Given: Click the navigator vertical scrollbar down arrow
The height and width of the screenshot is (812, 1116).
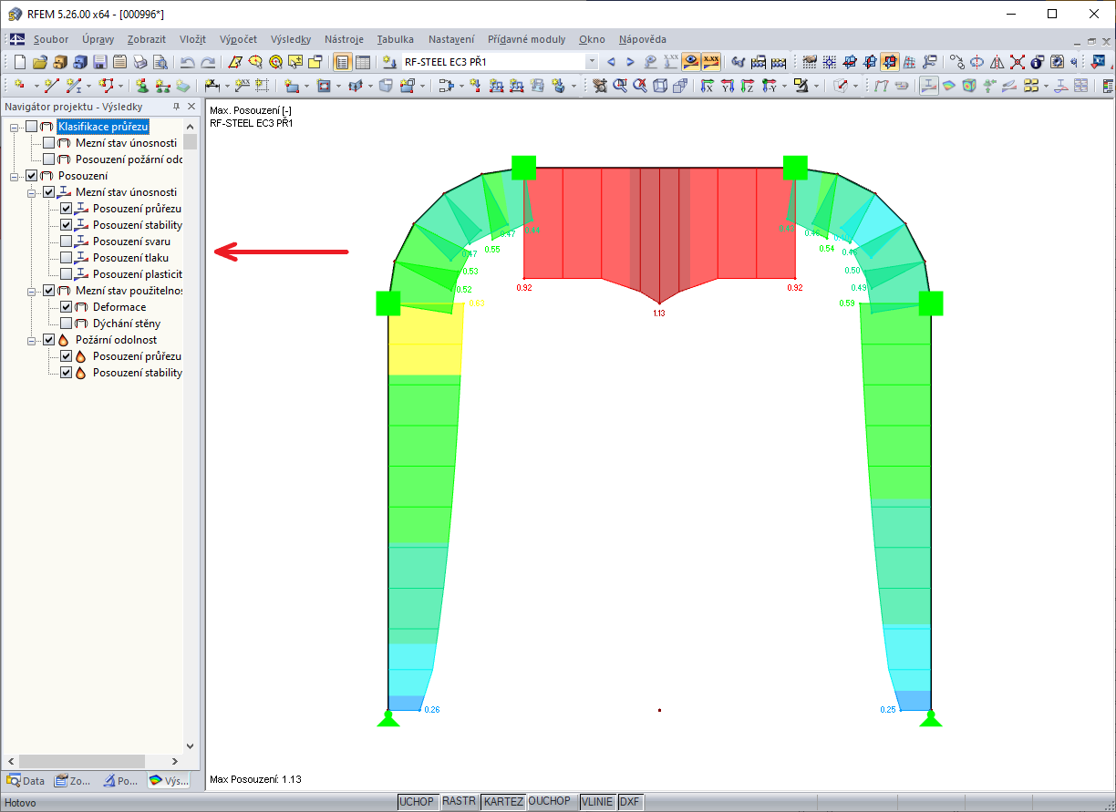Looking at the screenshot, I should coord(191,745).
